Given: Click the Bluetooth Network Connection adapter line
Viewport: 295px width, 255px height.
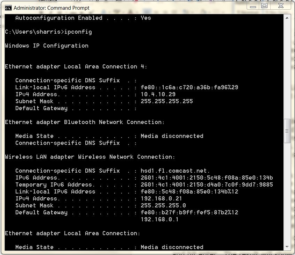Looking at the screenshot, I should coord(85,122).
